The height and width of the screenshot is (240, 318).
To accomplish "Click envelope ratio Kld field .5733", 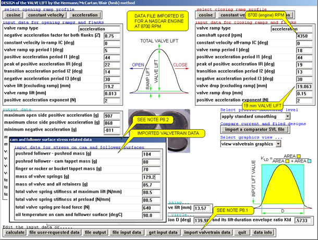I will 303,221.
